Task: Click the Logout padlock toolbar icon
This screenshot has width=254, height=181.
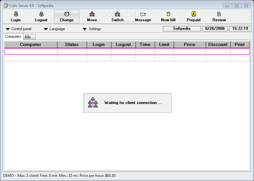Action: click(x=41, y=14)
